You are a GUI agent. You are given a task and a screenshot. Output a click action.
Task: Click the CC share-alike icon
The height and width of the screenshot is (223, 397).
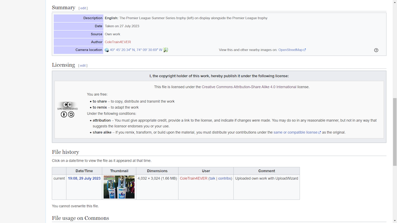71,114
